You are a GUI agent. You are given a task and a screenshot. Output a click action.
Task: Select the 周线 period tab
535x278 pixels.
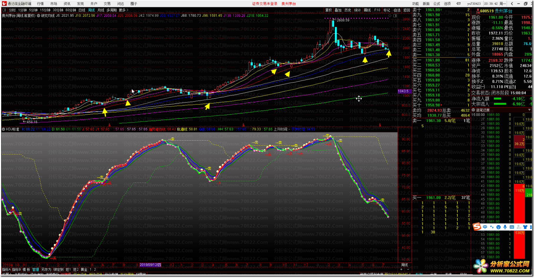[91, 10]
